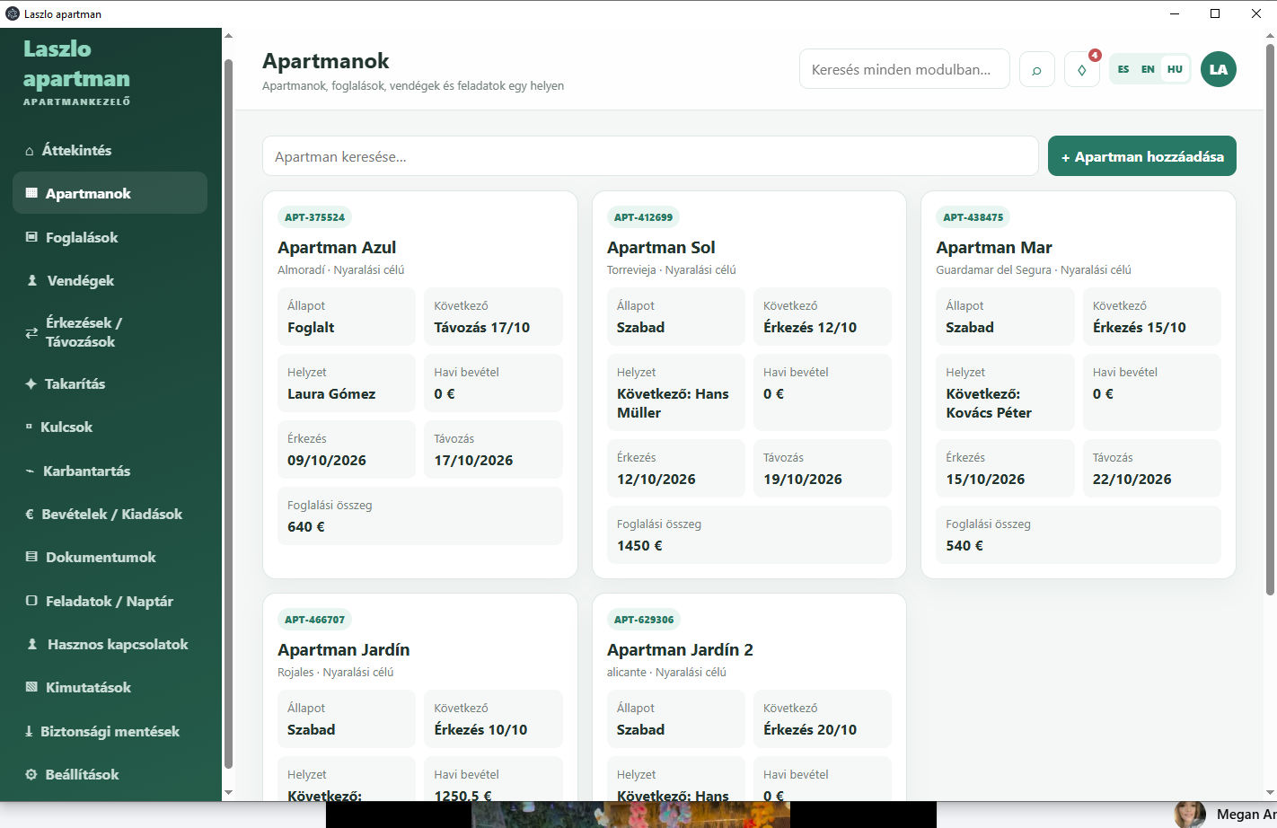Click the Dokumentumok sidebar icon
The width and height of the screenshot is (1277, 828).
click(31, 557)
